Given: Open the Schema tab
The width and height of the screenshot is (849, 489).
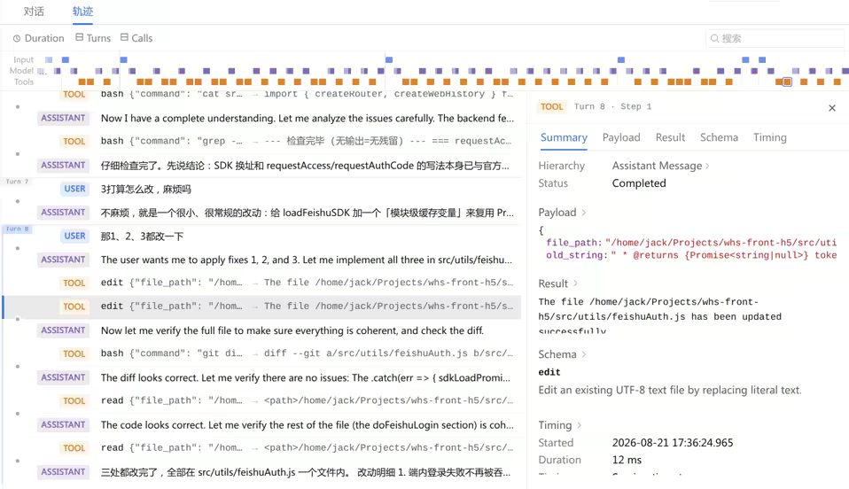Looking at the screenshot, I should (719, 137).
